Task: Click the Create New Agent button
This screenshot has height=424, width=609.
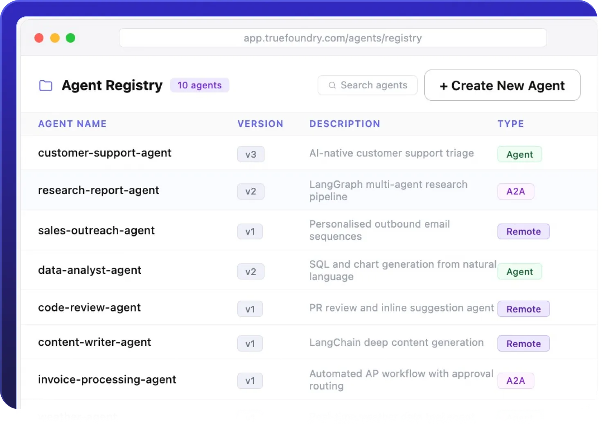Action: pyautogui.click(x=502, y=85)
